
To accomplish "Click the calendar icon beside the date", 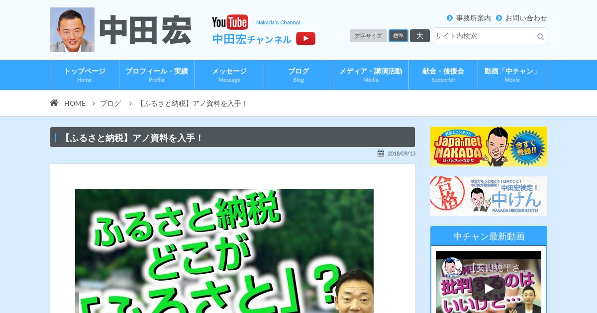I will pos(381,153).
